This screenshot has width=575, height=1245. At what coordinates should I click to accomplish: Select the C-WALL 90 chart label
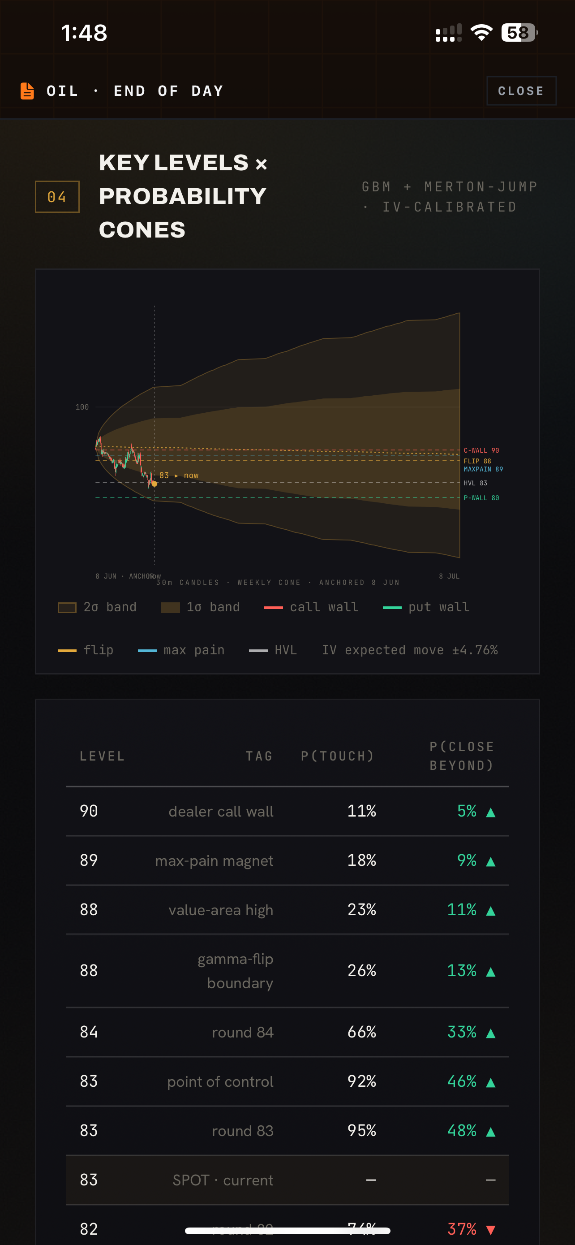pos(481,450)
